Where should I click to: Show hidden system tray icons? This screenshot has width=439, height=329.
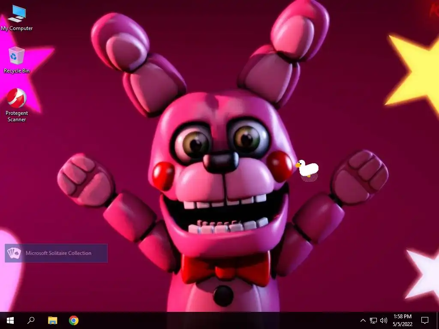(x=363, y=320)
